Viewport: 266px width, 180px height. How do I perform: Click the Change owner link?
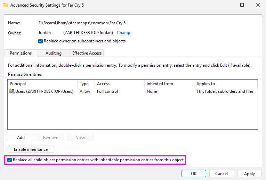pos(124,33)
